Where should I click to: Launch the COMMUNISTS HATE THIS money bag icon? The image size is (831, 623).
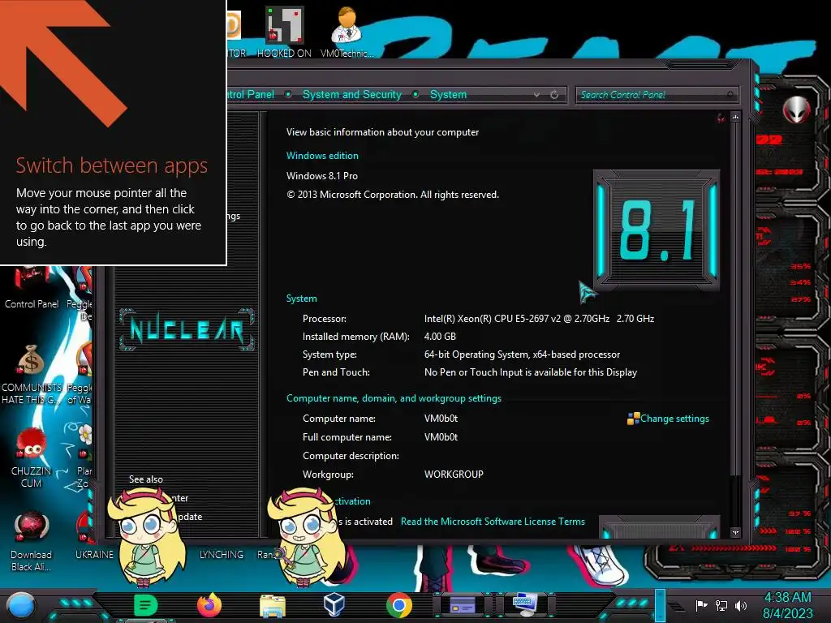pos(32,374)
